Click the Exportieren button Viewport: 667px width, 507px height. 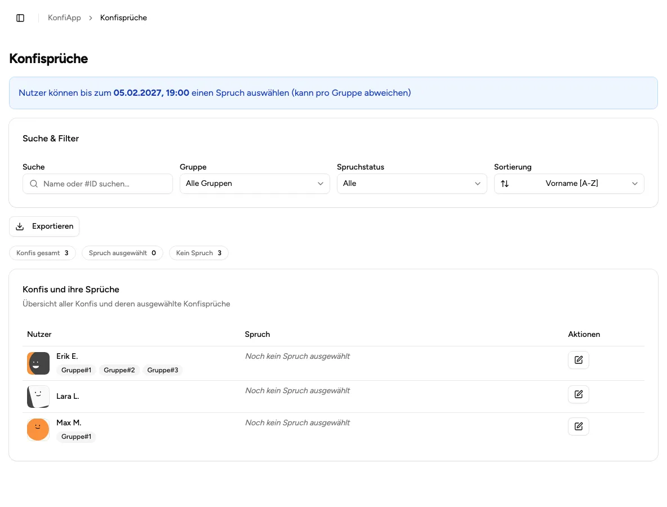45,226
